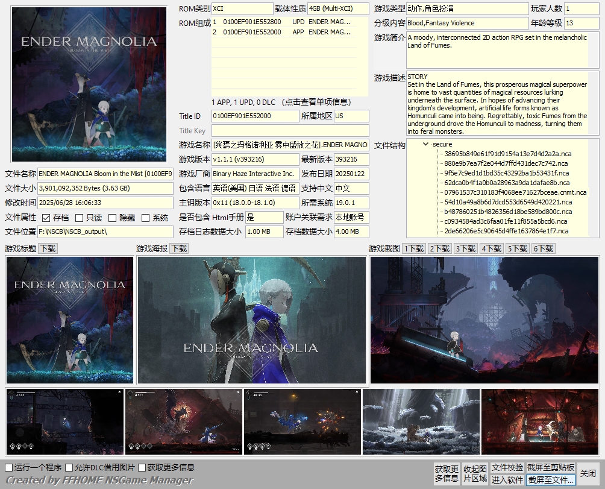Click the 文件名称 field

pos(105,174)
